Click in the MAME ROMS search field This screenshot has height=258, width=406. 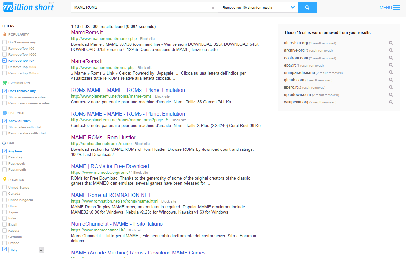[x=141, y=7]
